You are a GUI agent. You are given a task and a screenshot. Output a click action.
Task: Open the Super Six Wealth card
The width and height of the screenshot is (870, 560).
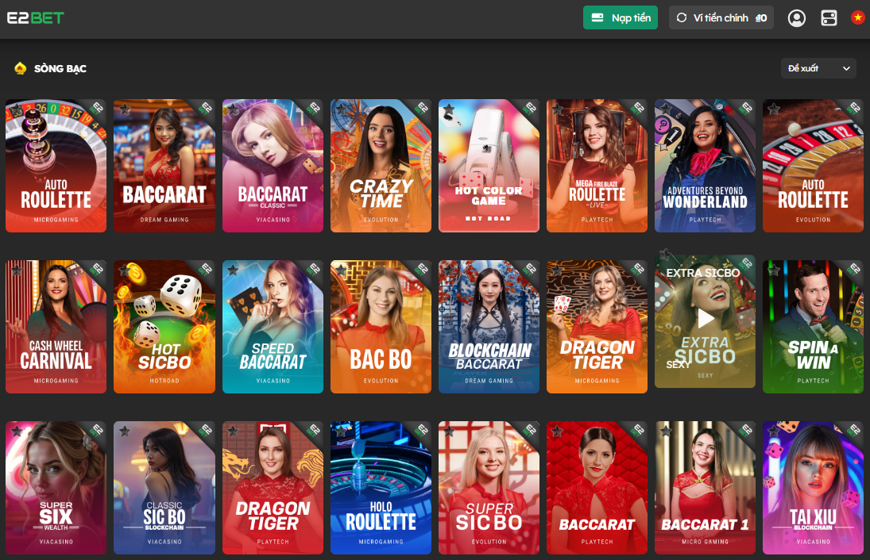tap(56, 488)
